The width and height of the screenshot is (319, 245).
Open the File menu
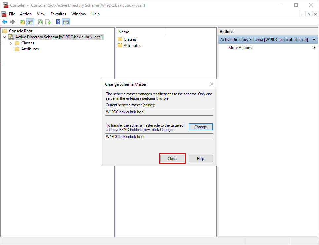coord(12,14)
